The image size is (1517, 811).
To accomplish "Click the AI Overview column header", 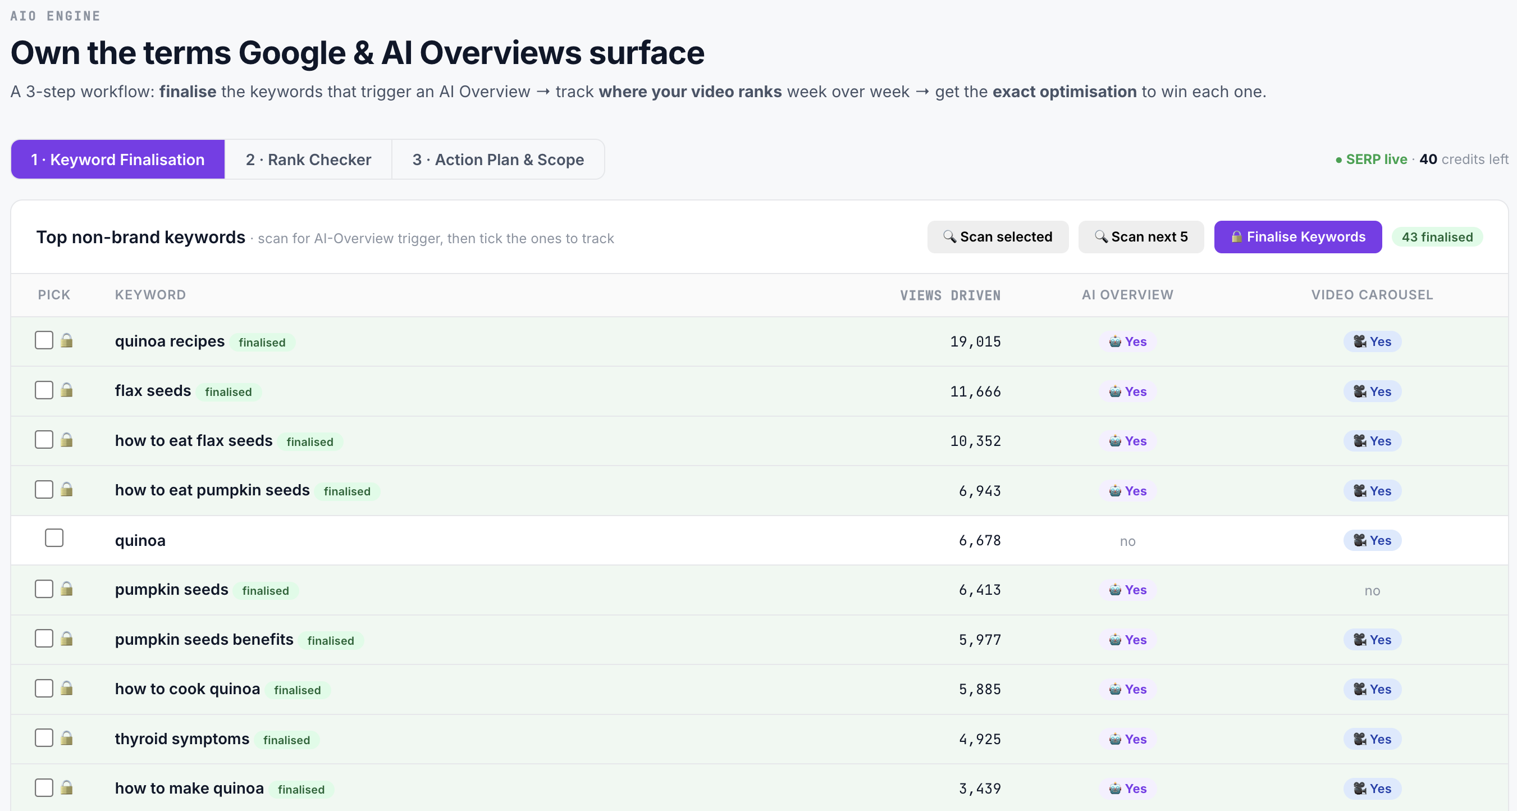I will (x=1127, y=295).
